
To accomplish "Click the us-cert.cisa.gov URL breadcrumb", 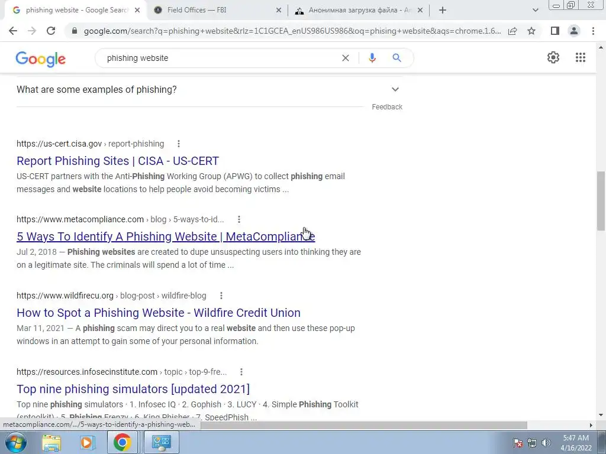I will point(90,144).
